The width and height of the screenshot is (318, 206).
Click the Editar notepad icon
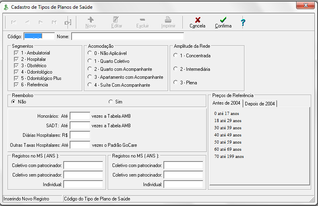(116, 20)
